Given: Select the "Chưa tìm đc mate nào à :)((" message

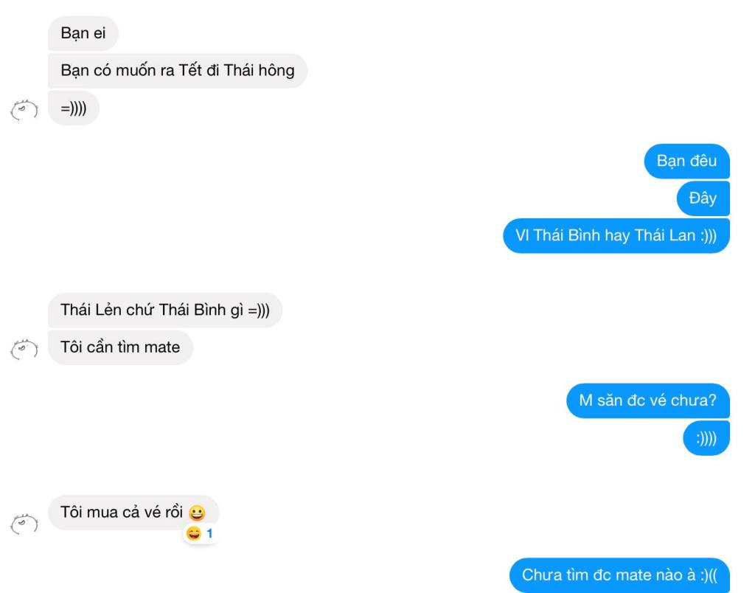Looking at the screenshot, I should [619, 575].
